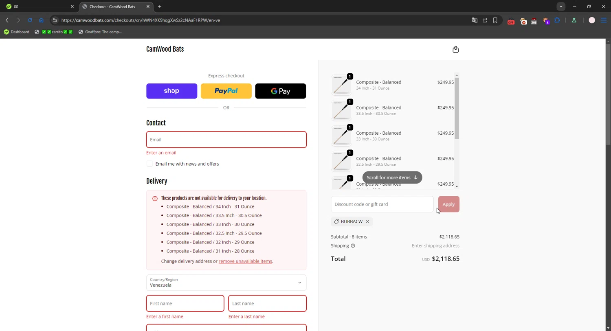Focus the Email input field
The width and height of the screenshot is (611, 331).
tap(226, 140)
